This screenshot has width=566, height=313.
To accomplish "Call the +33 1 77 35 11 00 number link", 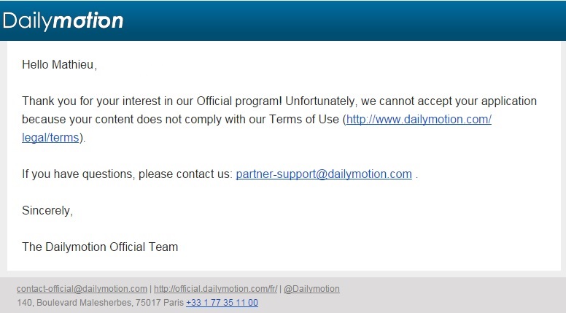I will click(x=222, y=303).
